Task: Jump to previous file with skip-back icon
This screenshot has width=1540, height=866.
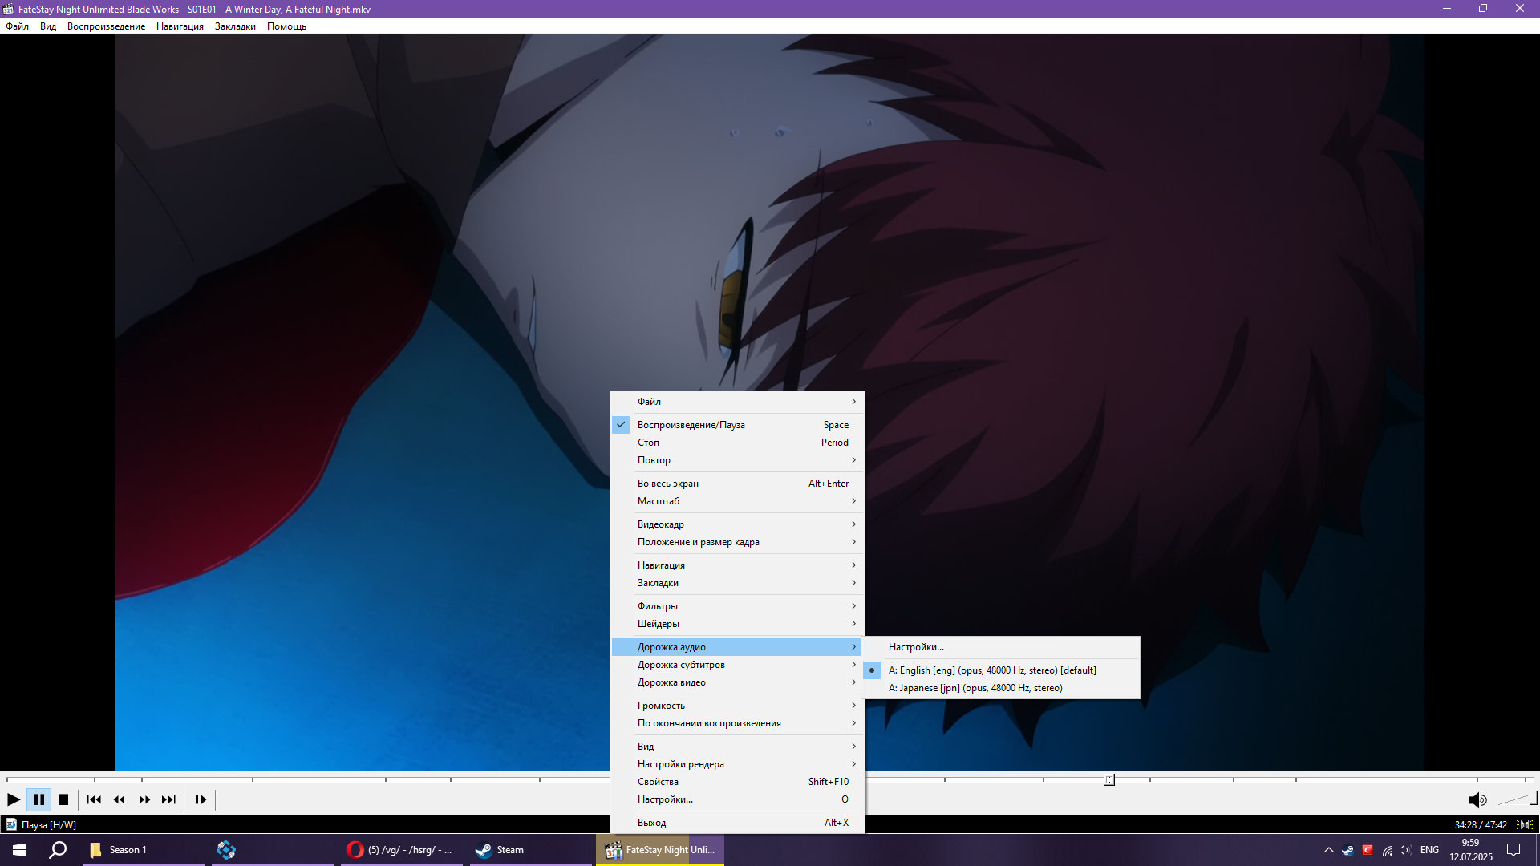Action: (x=94, y=799)
